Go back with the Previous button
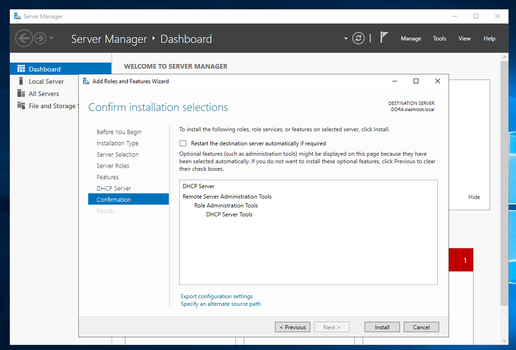Screen dimensions: 516x350 [292, 327]
